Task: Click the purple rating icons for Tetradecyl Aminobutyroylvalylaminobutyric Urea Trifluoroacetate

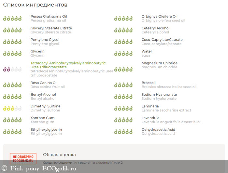Action: pos(12,69)
